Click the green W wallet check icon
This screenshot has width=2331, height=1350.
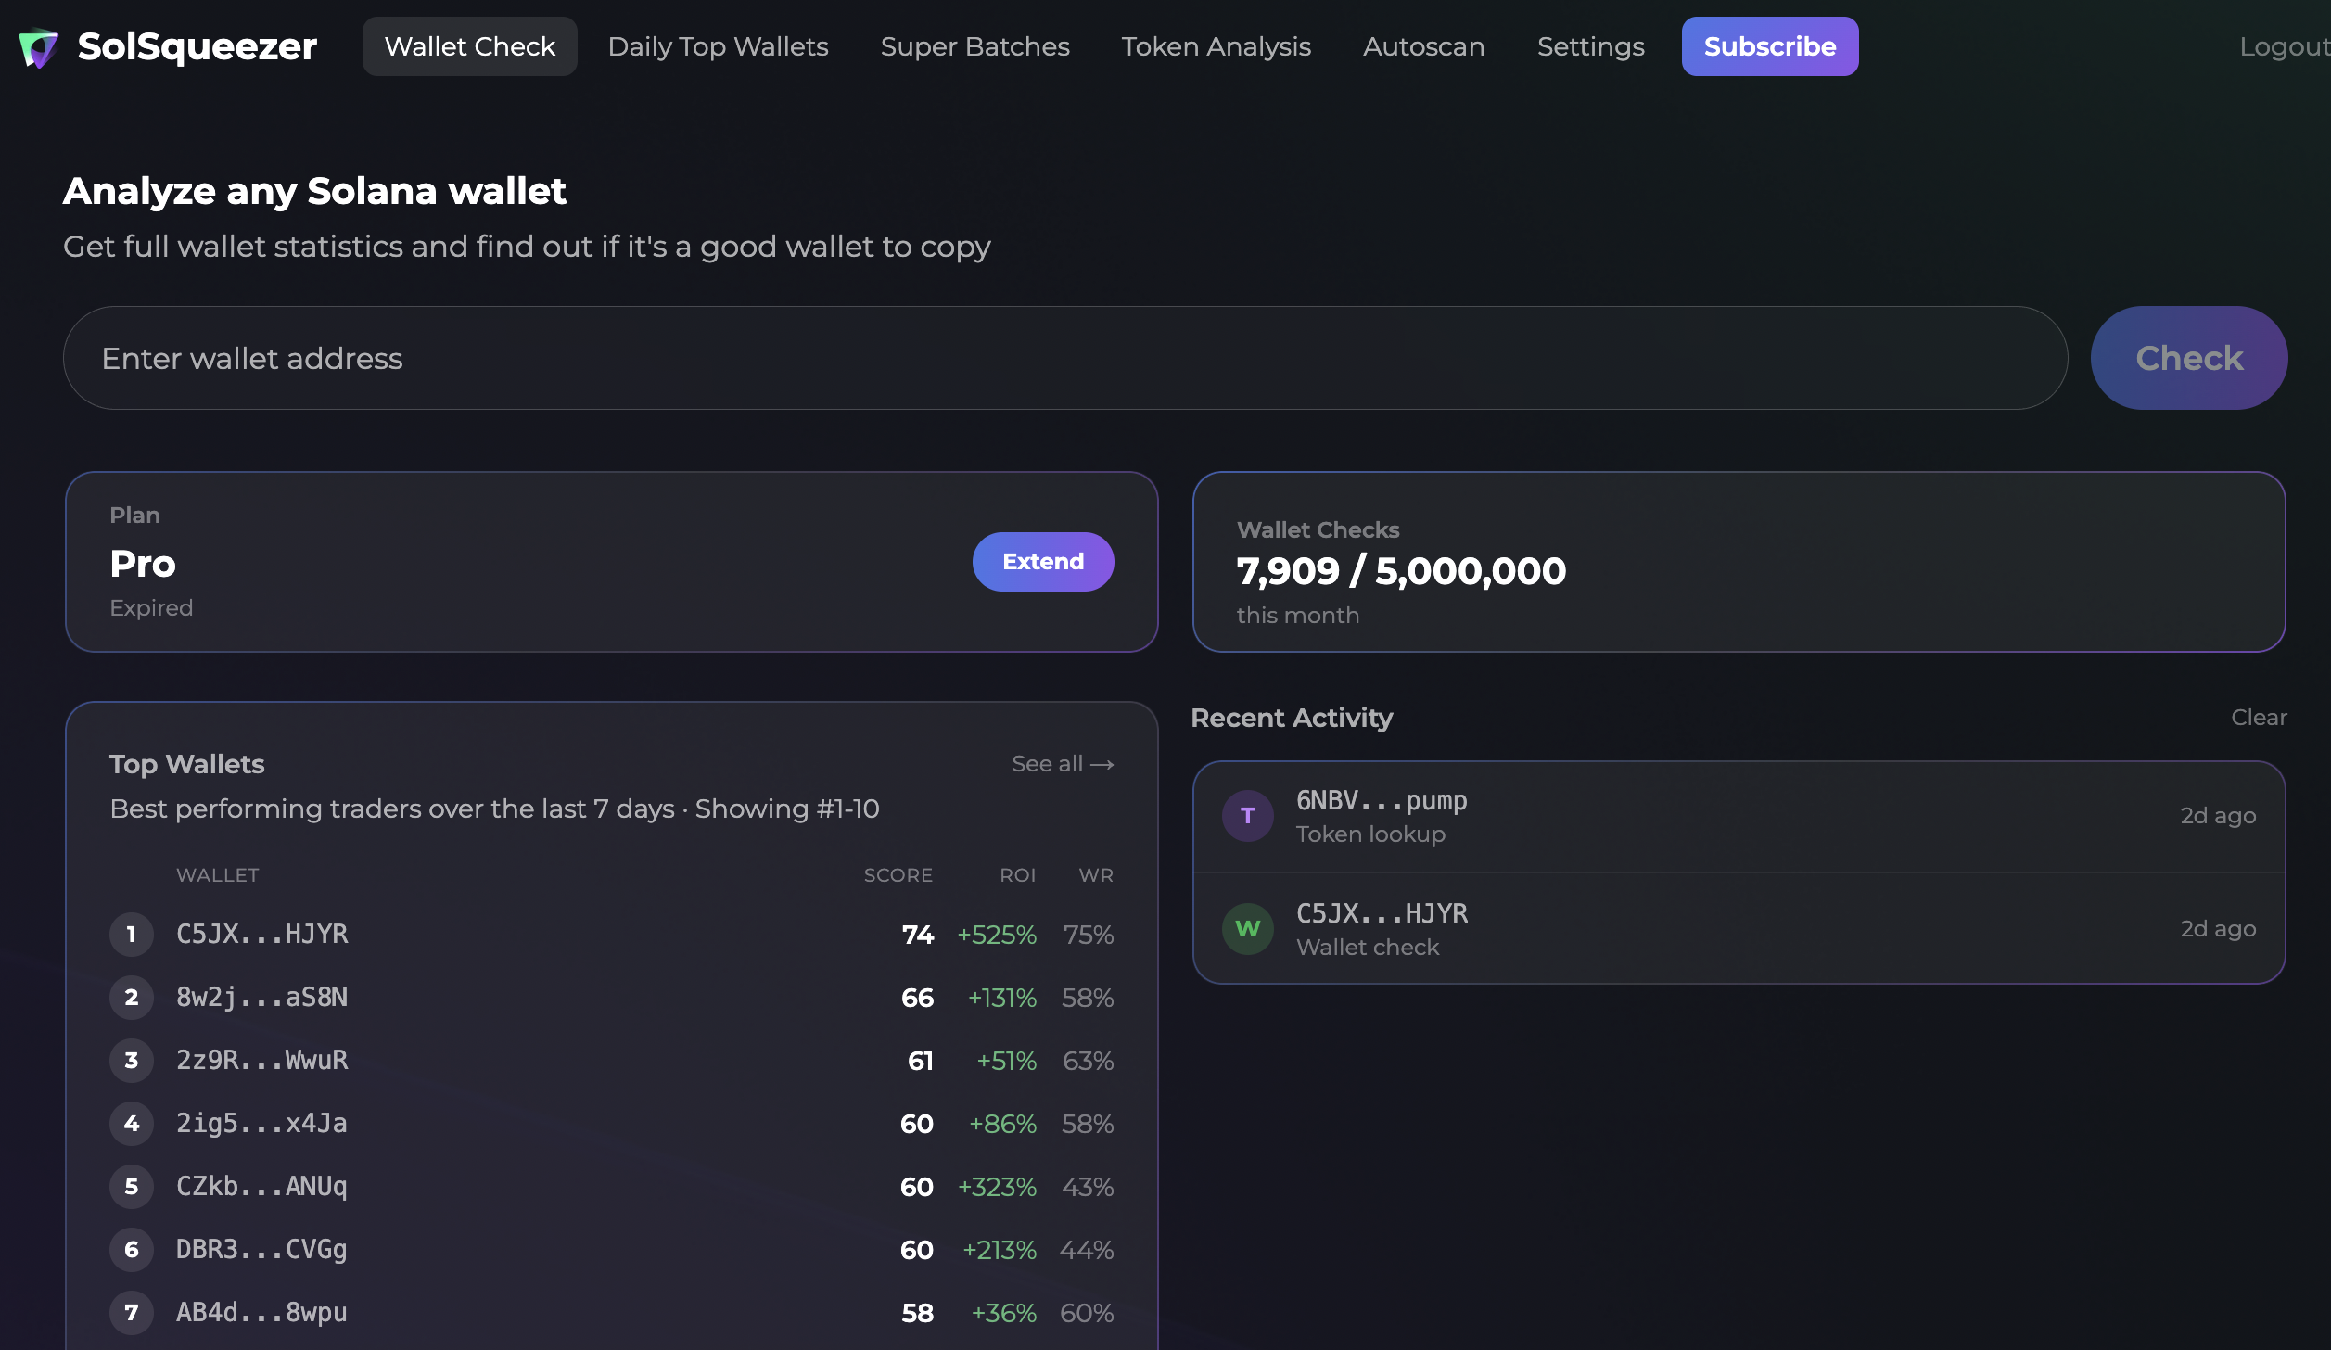(x=1247, y=928)
